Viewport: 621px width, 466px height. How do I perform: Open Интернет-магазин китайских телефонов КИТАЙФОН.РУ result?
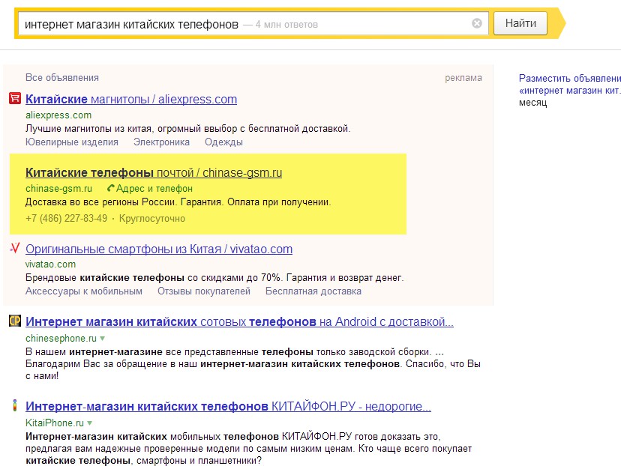coord(228,407)
